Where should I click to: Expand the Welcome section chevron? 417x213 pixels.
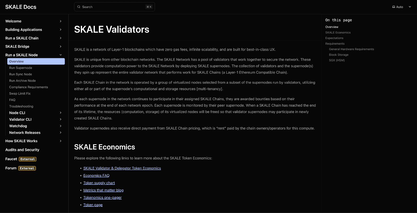(x=60, y=21)
